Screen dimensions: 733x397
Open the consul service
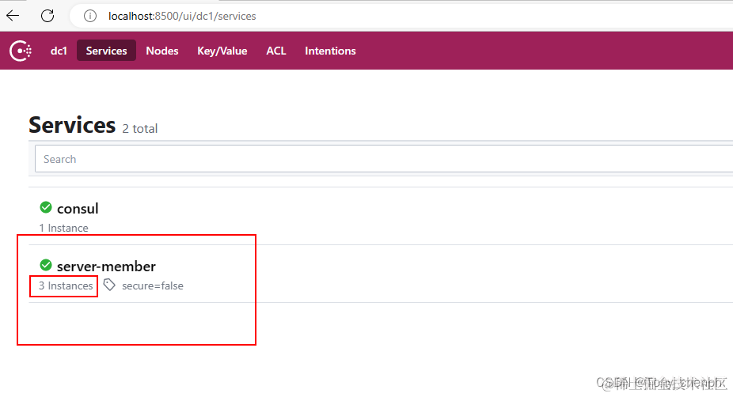point(78,208)
